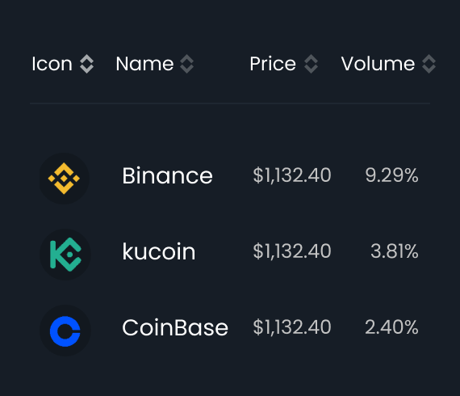Open the kucoin exchange name
Screen dimensions: 460x396
pyautogui.click(x=159, y=251)
